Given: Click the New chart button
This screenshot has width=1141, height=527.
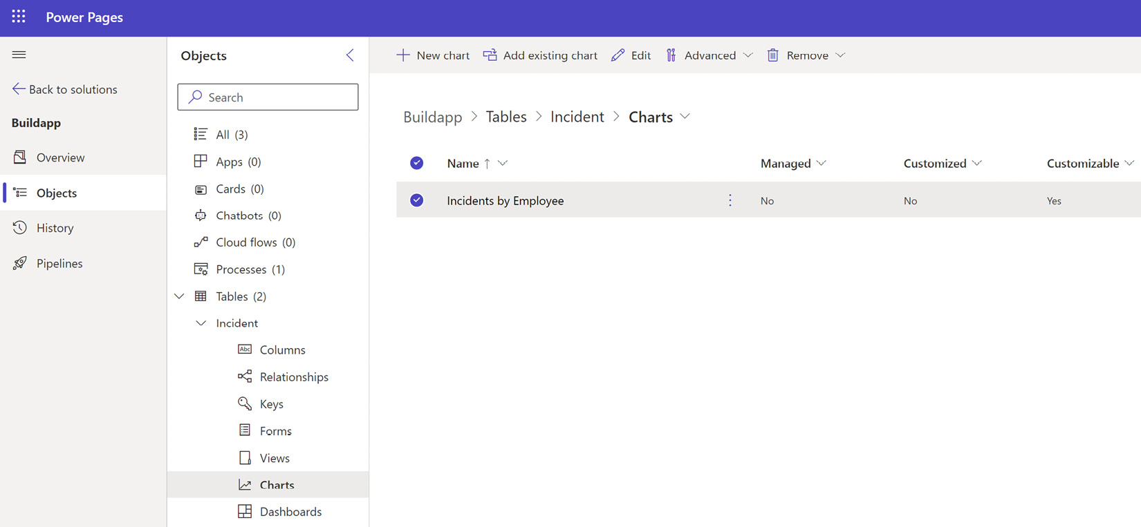Looking at the screenshot, I should point(433,55).
